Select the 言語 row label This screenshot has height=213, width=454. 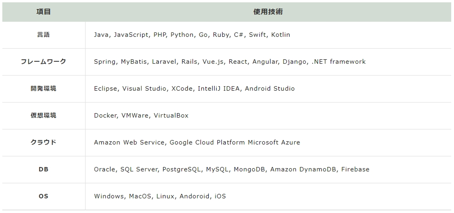click(44, 35)
